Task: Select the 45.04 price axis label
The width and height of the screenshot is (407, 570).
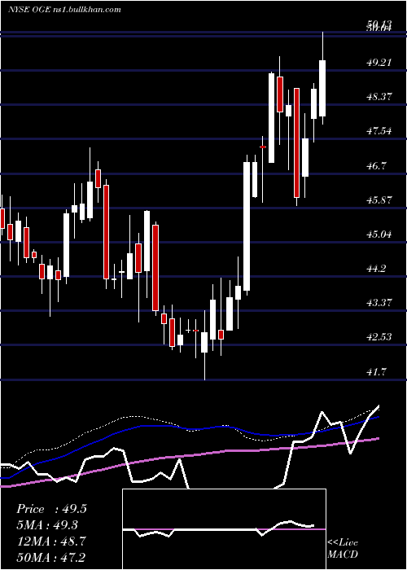Action: 379,235
